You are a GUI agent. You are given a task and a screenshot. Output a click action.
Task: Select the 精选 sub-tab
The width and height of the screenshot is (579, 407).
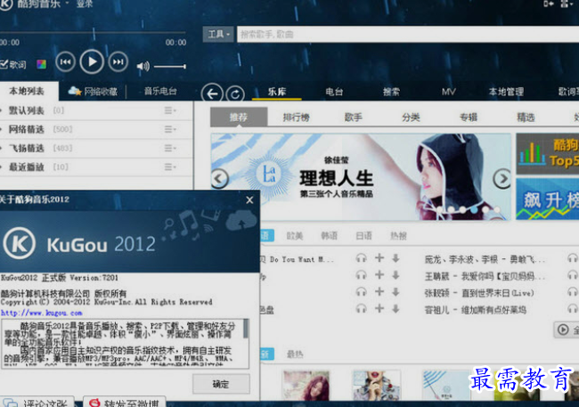coord(526,118)
